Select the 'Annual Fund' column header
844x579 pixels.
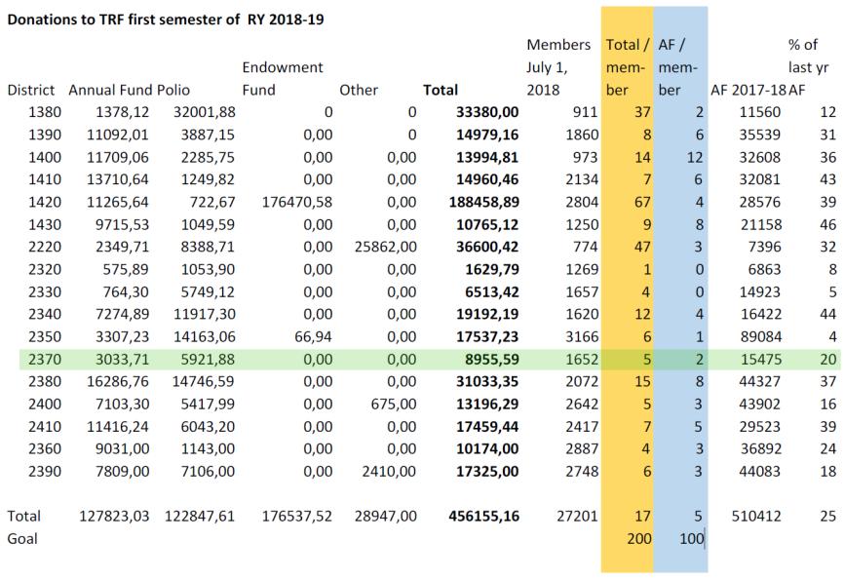point(111,90)
